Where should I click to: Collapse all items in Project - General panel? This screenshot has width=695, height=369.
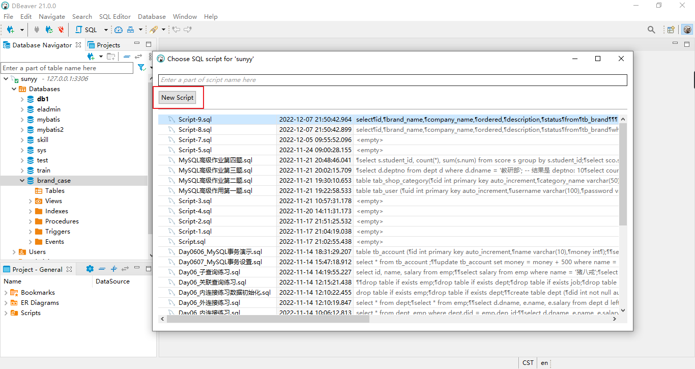102,269
